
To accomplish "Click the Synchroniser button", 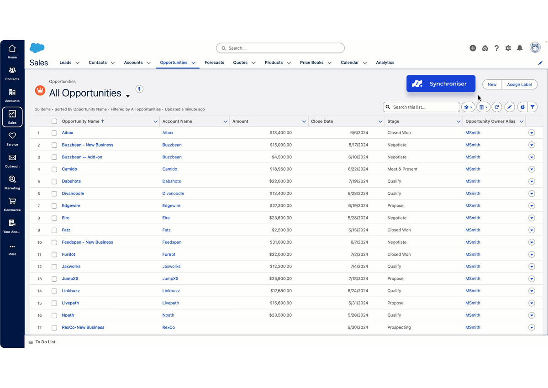I will click(441, 84).
